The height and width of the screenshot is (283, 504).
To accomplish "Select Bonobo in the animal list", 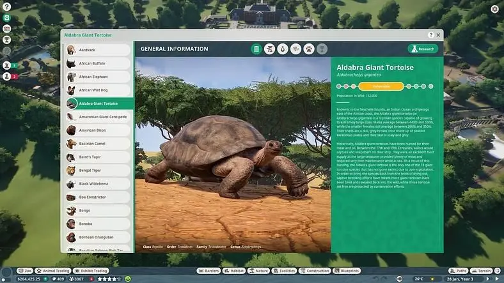I will (98, 224).
